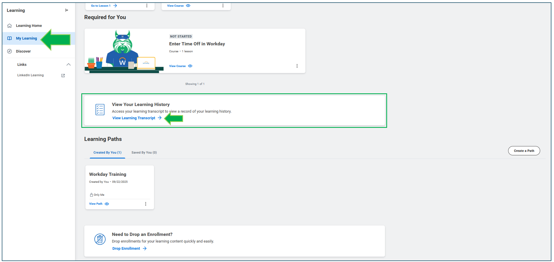
Task: Click the Enter Time Off in Workday title
Action: (197, 44)
